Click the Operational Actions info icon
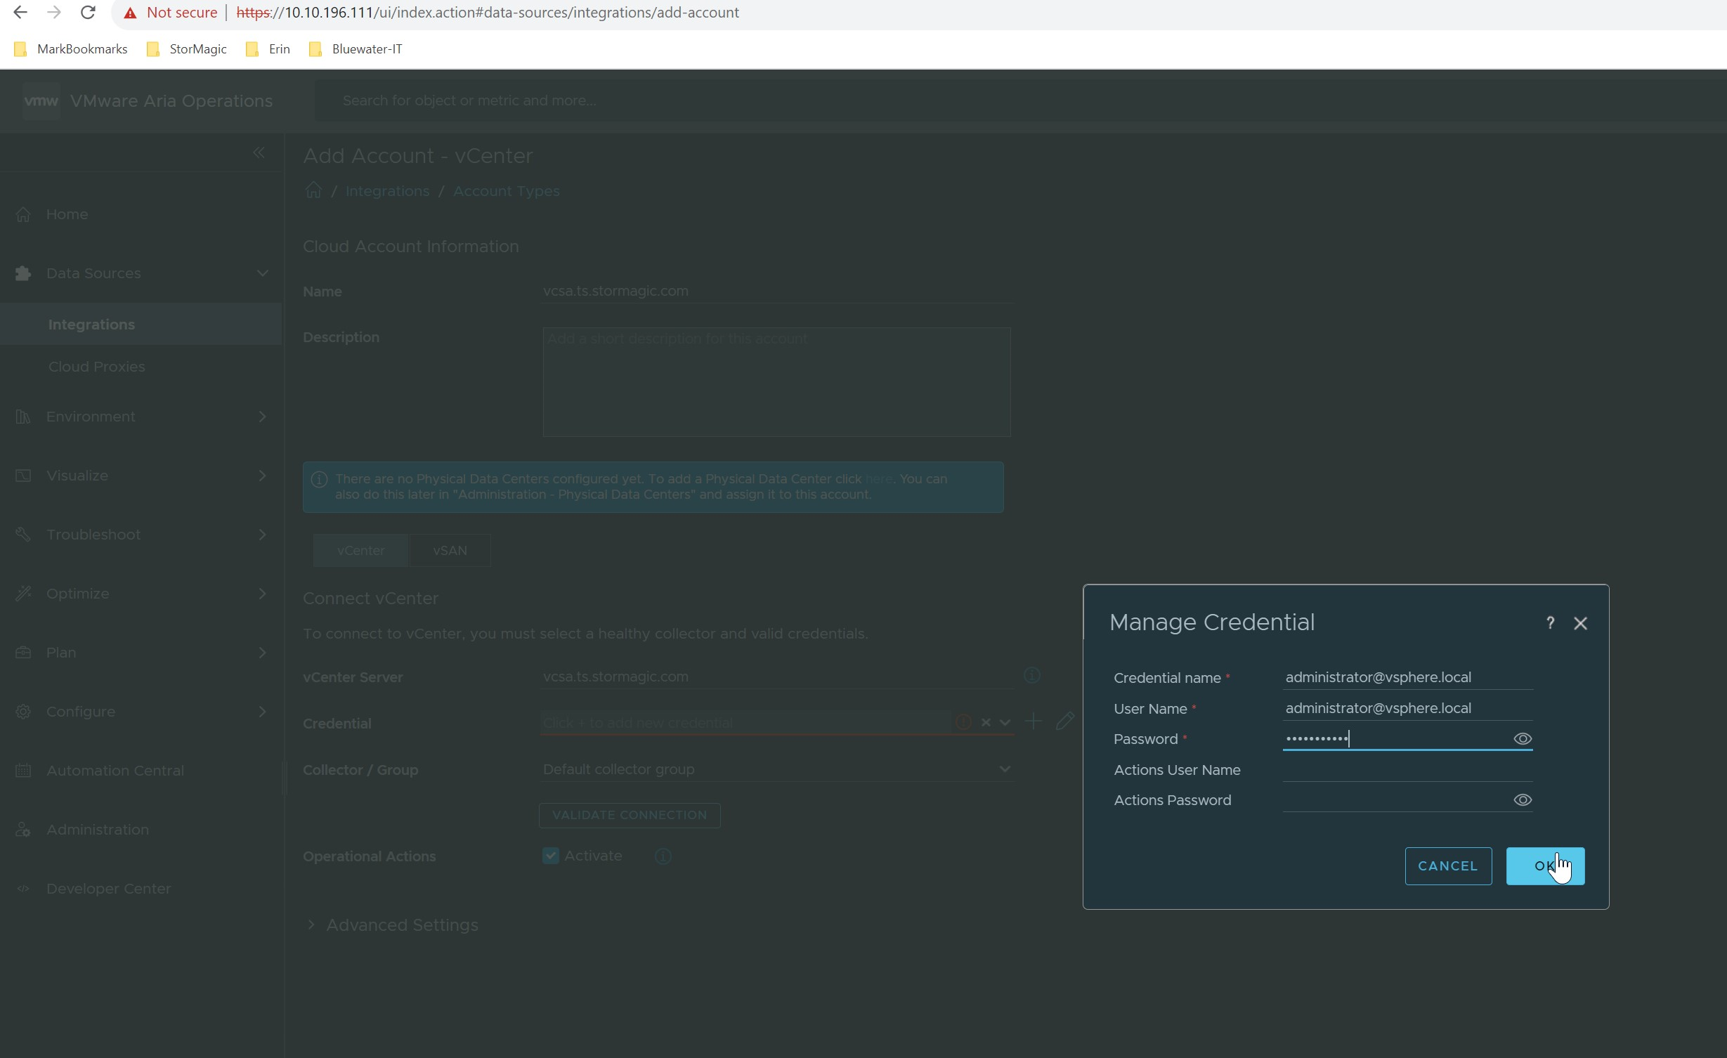 (663, 856)
